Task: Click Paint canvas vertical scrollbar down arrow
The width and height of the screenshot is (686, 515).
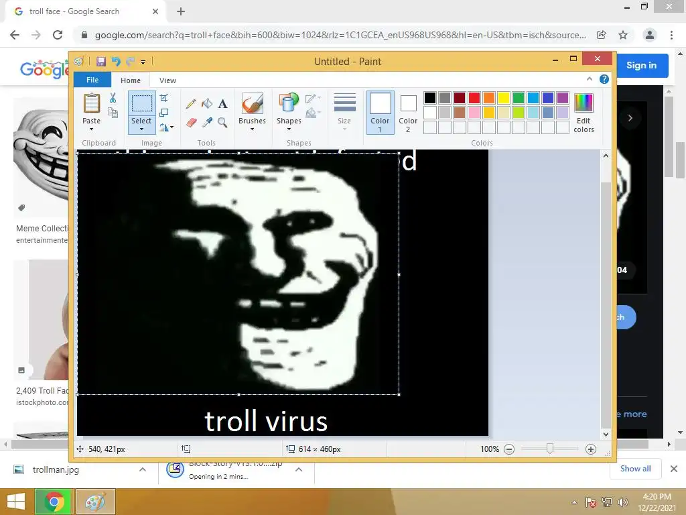Action: [x=606, y=435]
